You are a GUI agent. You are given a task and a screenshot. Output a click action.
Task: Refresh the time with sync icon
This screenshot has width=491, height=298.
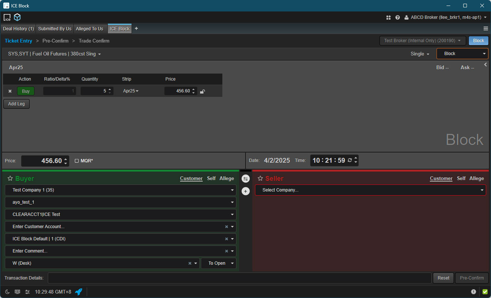tap(350, 160)
